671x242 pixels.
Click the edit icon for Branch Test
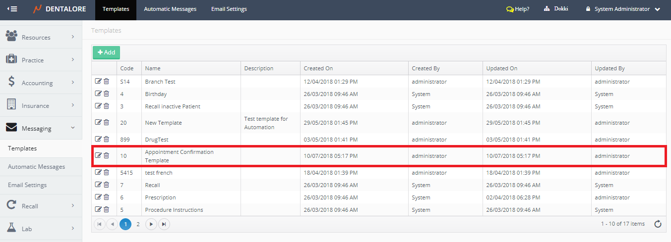pyautogui.click(x=98, y=82)
